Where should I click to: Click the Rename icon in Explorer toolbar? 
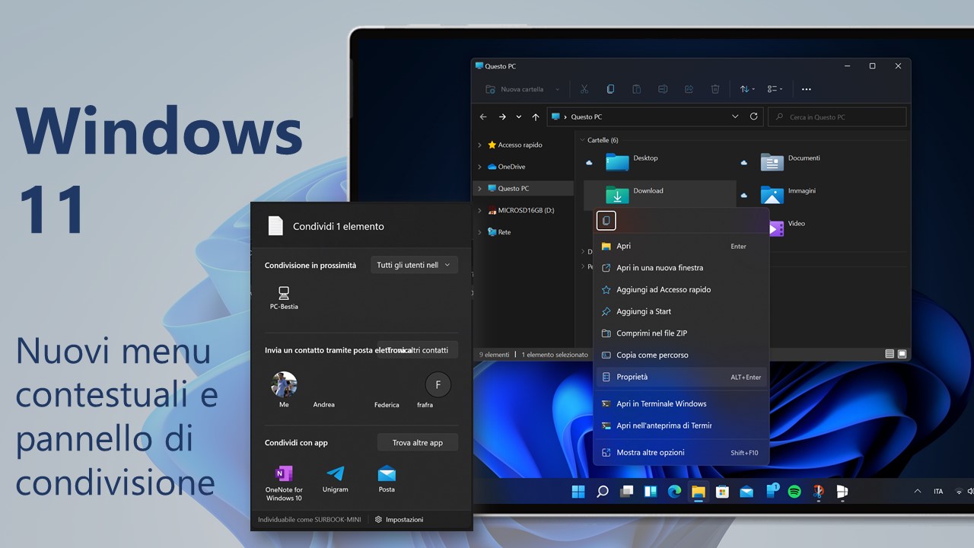pyautogui.click(x=663, y=89)
